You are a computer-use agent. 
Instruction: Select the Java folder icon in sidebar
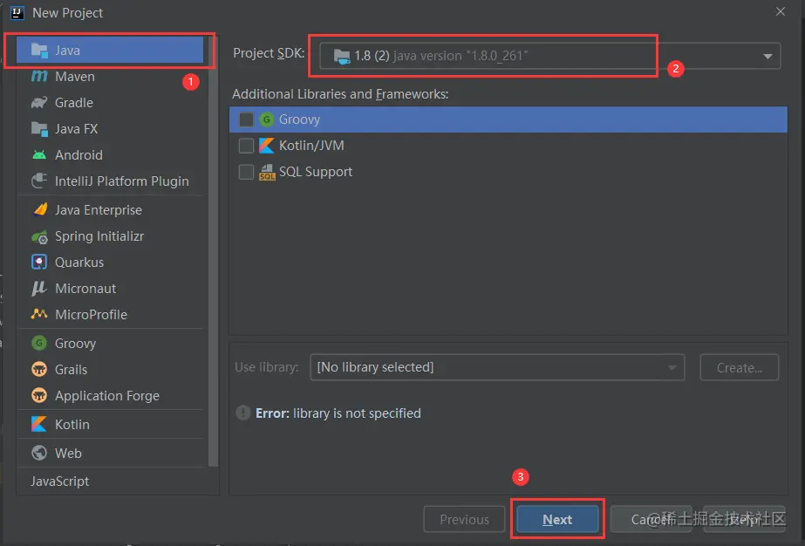39,51
